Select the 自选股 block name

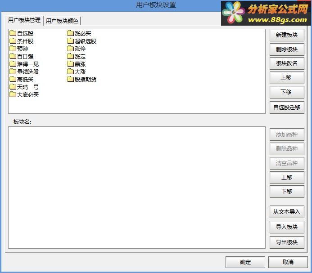tap(25, 33)
